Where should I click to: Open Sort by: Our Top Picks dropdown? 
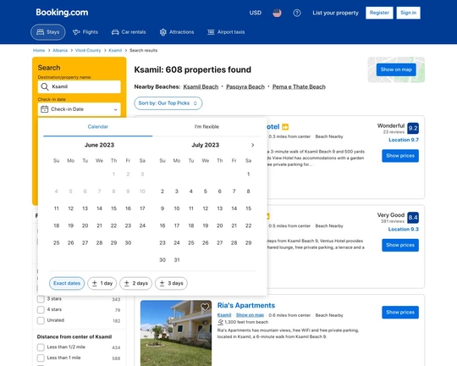168,103
